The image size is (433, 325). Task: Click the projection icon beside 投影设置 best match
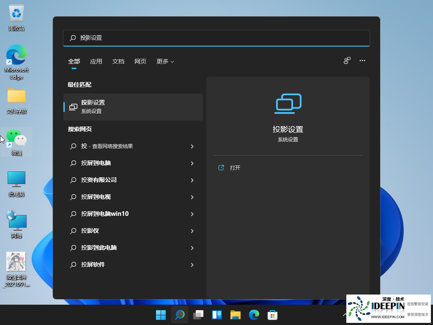pyautogui.click(x=73, y=107)
